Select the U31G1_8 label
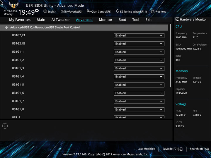Screen dimensions: 211x158 pos(18,109)
